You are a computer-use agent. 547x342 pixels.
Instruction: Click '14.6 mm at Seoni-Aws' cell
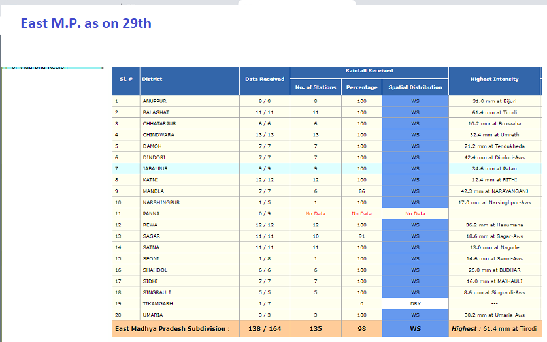click(494, 258)
